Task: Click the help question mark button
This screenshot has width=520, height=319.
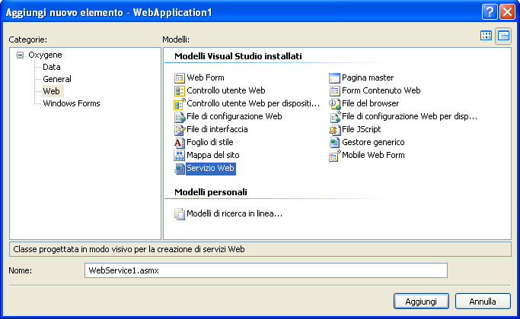Action: coord(490,12)
